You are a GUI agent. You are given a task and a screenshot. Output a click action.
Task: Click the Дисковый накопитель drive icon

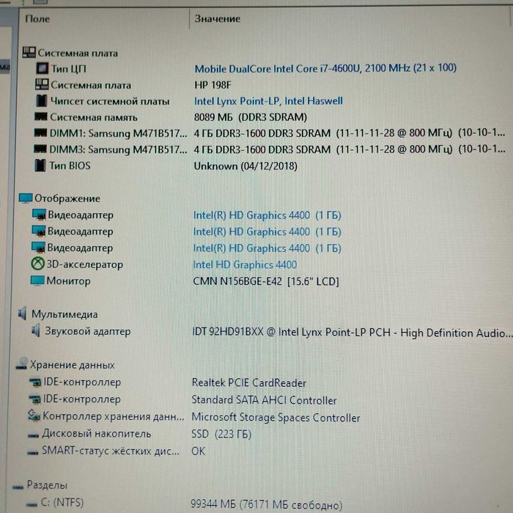(x=33, y=435)
